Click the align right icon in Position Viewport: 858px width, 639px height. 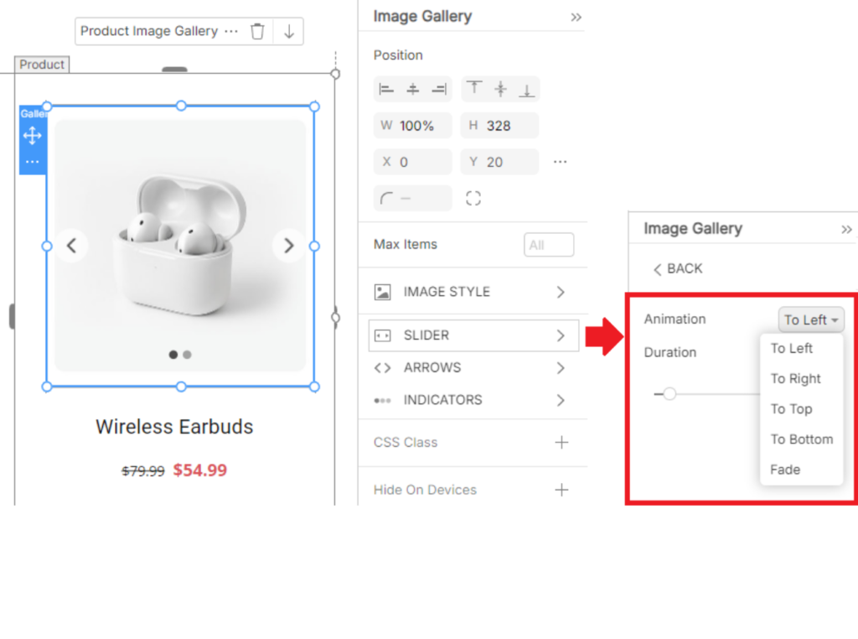438,89
